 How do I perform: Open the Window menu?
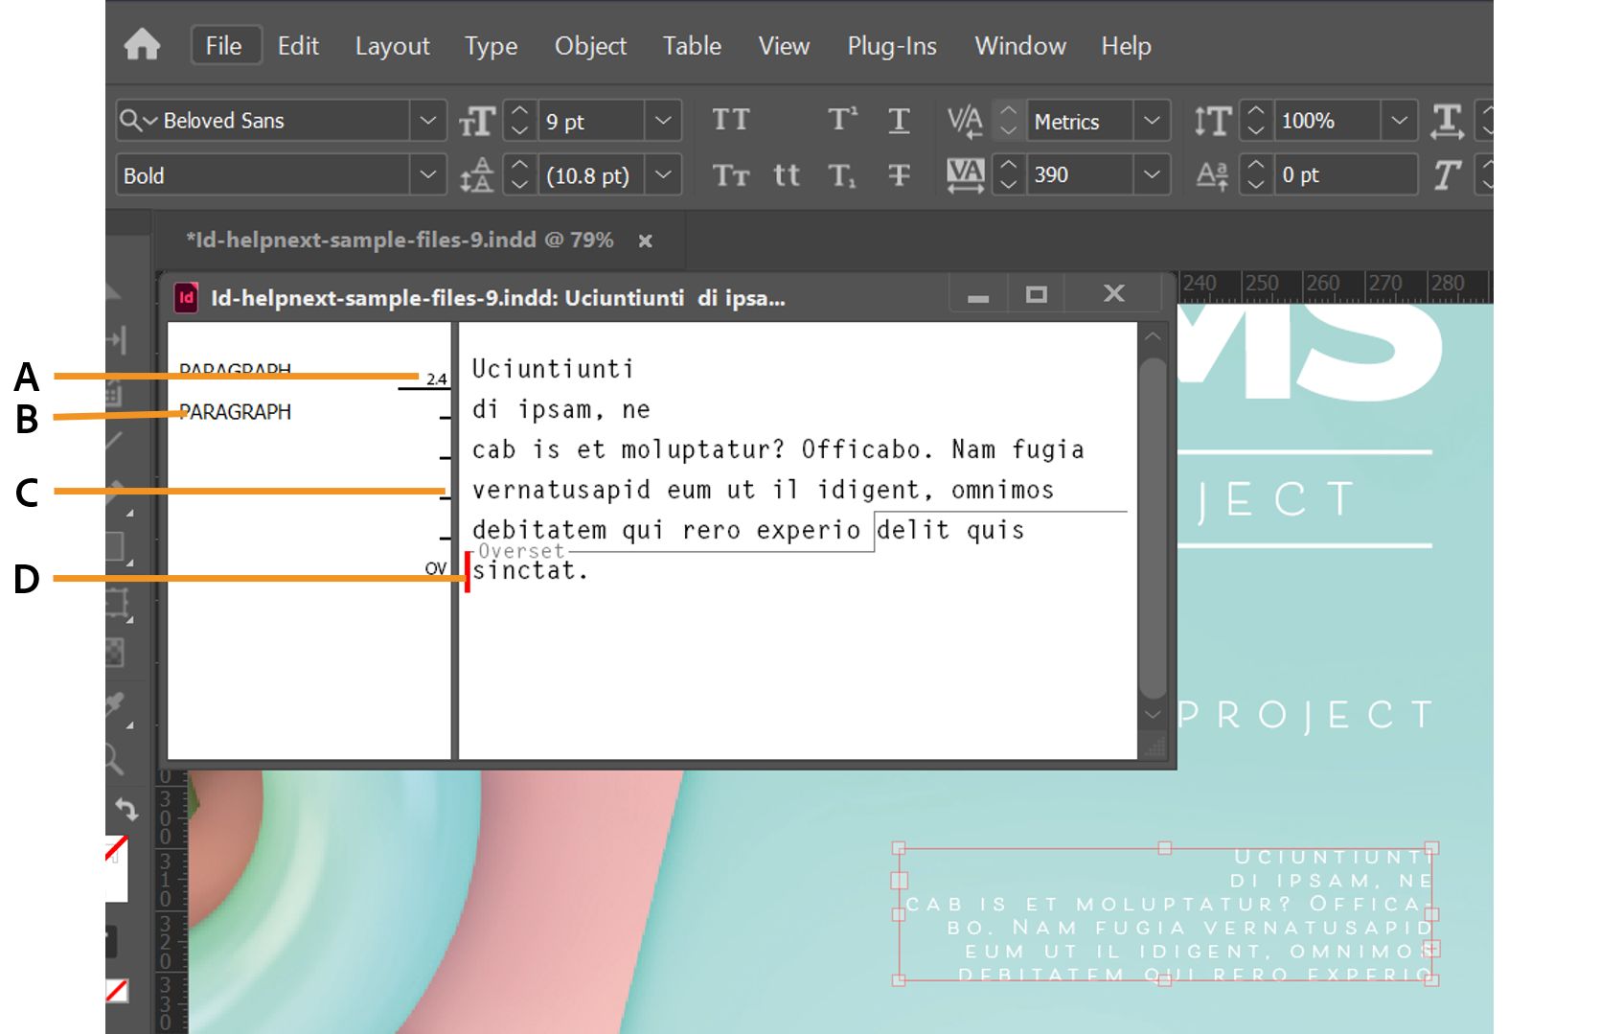[x=1020, y=46]
